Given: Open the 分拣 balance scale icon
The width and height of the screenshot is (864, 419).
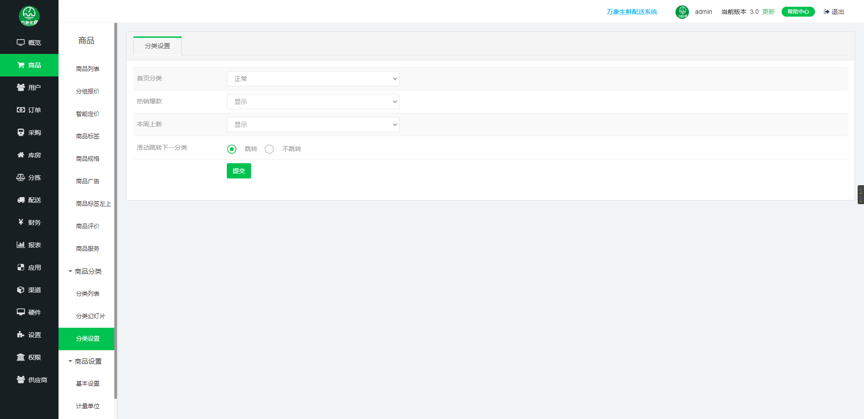Looking at the screenshot, I should [21, 177].
